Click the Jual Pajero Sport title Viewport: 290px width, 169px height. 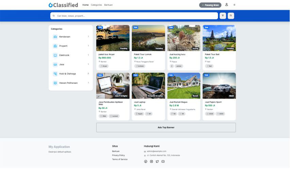(x=213, y=102)
